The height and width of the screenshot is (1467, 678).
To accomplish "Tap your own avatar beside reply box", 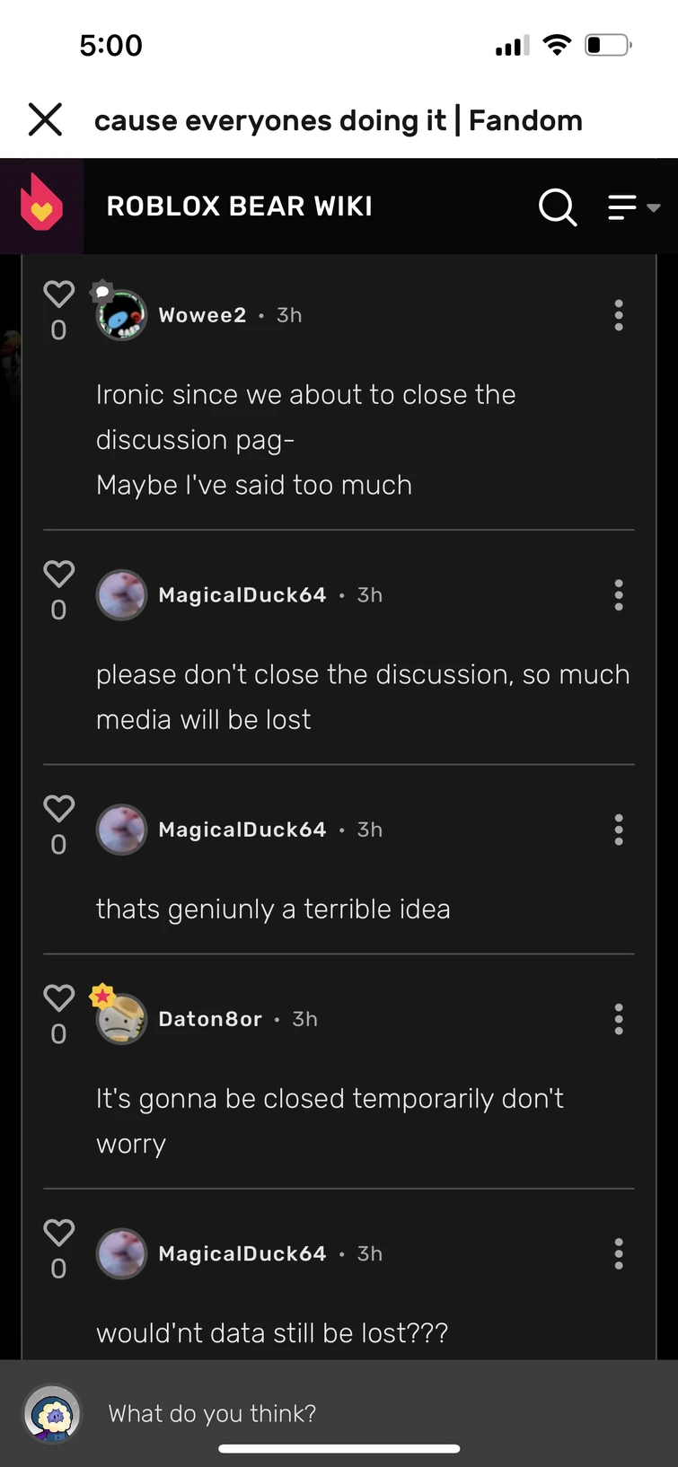I will point(53,1414).
